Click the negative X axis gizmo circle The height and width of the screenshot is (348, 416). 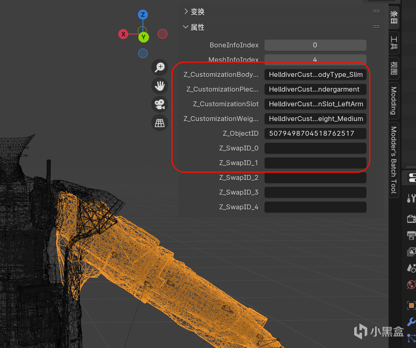click(163, 34)
